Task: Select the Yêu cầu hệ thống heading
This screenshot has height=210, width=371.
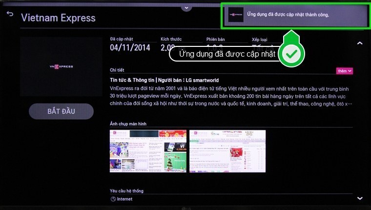Action: [x=126, y=190]
